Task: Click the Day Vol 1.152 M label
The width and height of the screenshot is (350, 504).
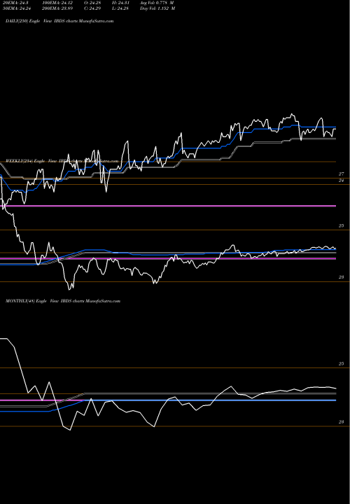Action: click(157, 8)
